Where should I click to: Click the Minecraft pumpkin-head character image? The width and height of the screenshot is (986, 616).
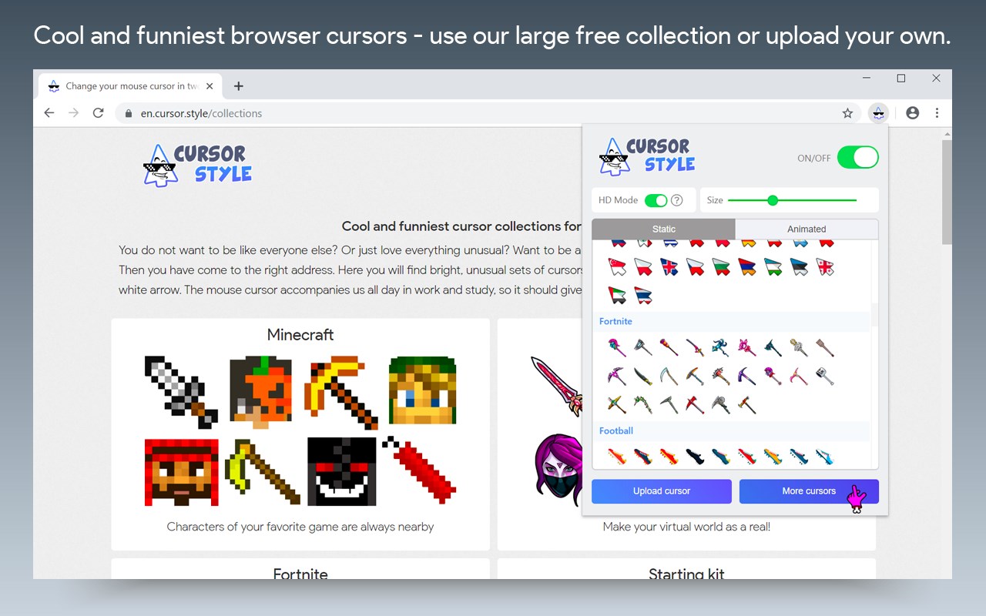(x=260, y=392)
